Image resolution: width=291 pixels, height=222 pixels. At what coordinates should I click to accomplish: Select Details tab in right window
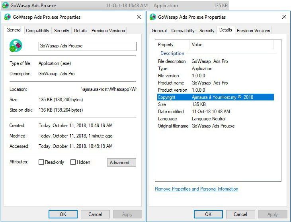(x=226, y=30)
